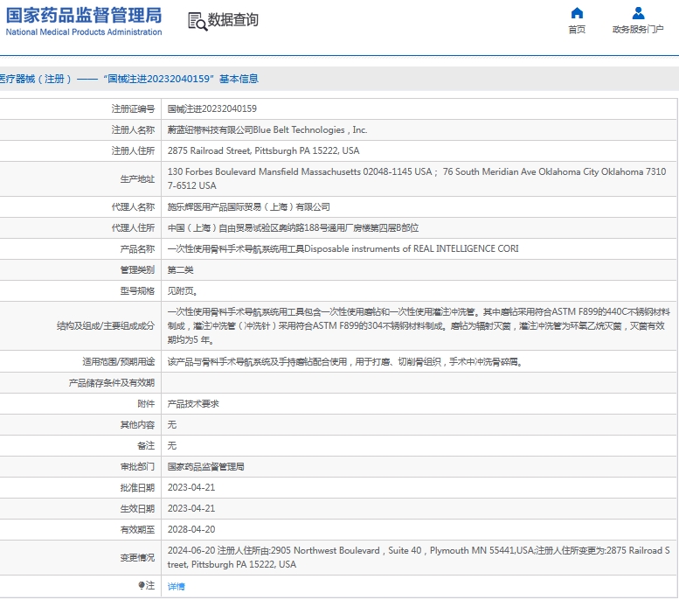This screenshot has width=679, height=600.
Task: Click change record dated 2024-06-20
Action: [419, 557]
